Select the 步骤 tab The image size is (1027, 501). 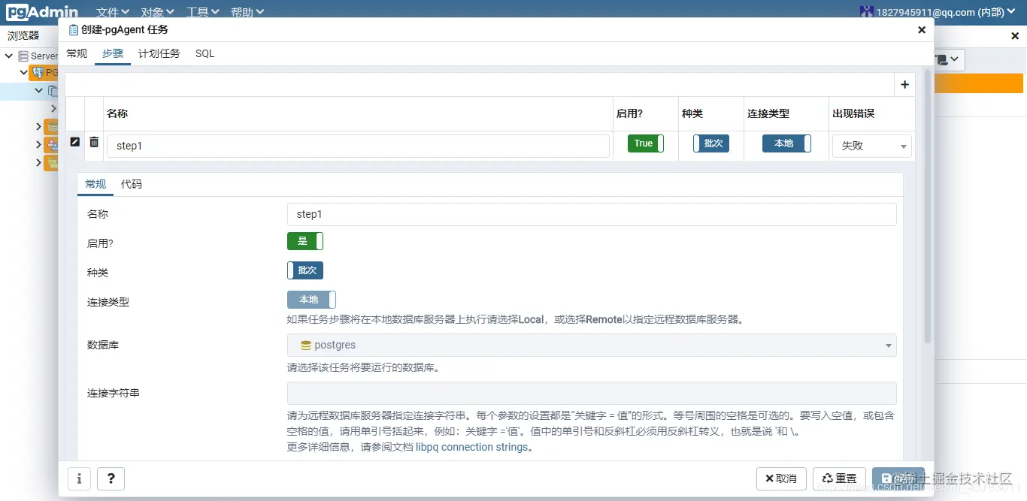coord(113,53)
